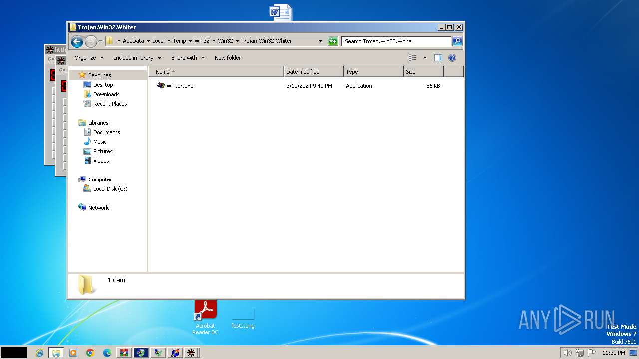Toggle the preview pane icon

(438, 58)
